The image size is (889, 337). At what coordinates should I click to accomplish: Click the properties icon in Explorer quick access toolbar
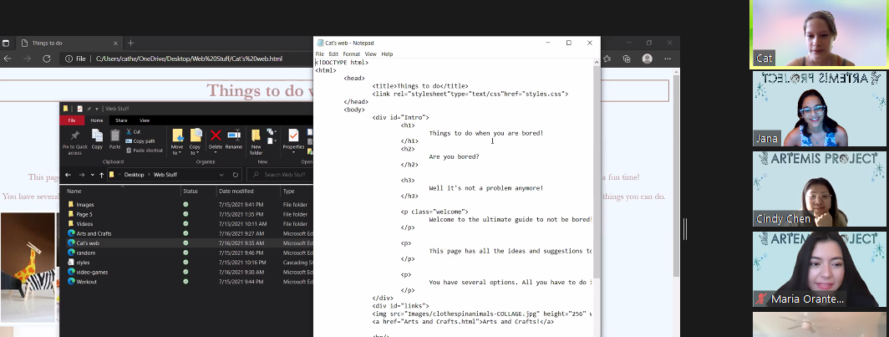(x=80, y=109)
